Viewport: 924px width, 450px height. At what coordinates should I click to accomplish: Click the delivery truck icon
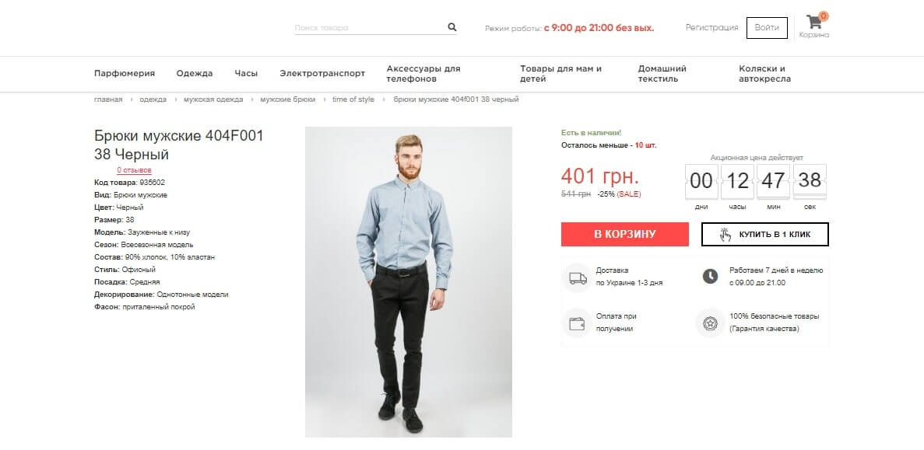click(x=578, y=277)
